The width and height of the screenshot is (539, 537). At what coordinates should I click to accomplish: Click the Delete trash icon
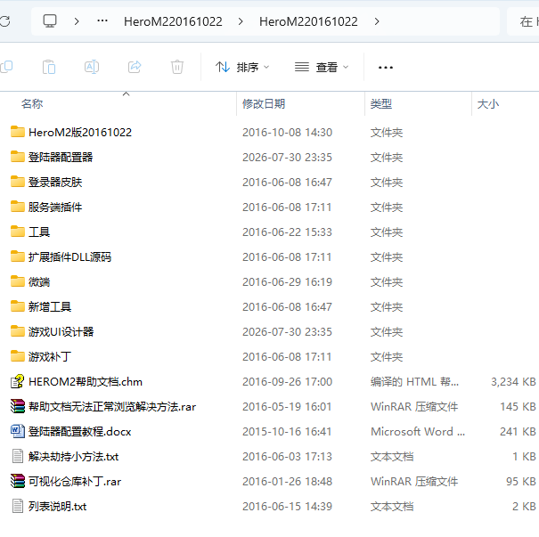(x=177, y=67)
